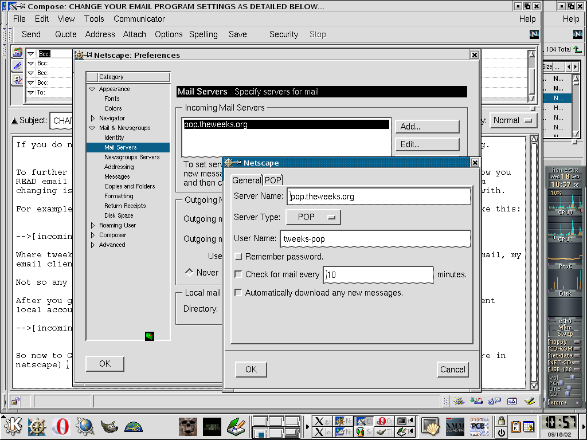Collapse the Appearance category
Viewport: 587px width, 440px height.
(x=92, y=89)
